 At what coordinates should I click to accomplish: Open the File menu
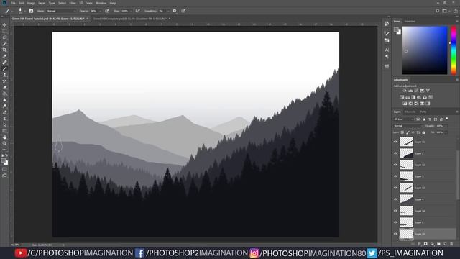[x=13, y=3]
